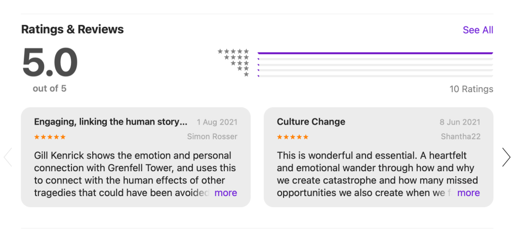
Task: Click reviewer name Shantha22
Action: 460,136
